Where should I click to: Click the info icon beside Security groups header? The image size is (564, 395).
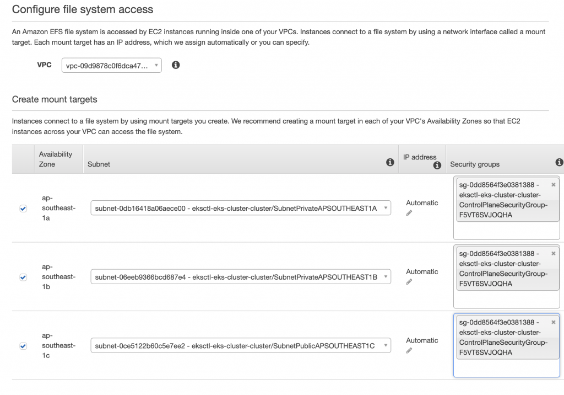[559, 162]
